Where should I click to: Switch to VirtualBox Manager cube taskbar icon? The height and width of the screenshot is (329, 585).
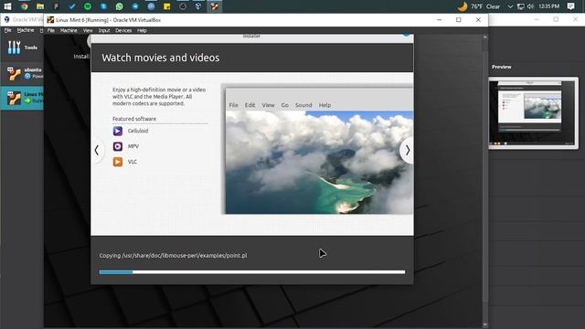[x=198, y=6]
